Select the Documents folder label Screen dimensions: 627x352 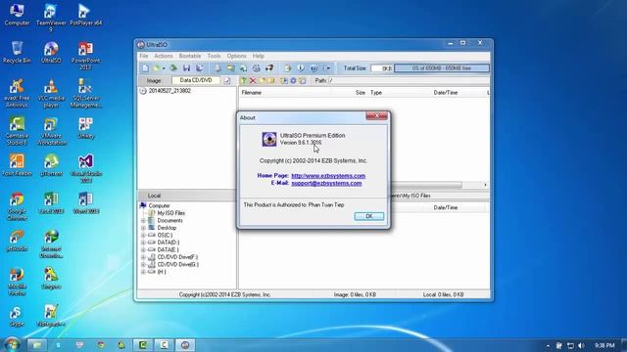[169, 220]
